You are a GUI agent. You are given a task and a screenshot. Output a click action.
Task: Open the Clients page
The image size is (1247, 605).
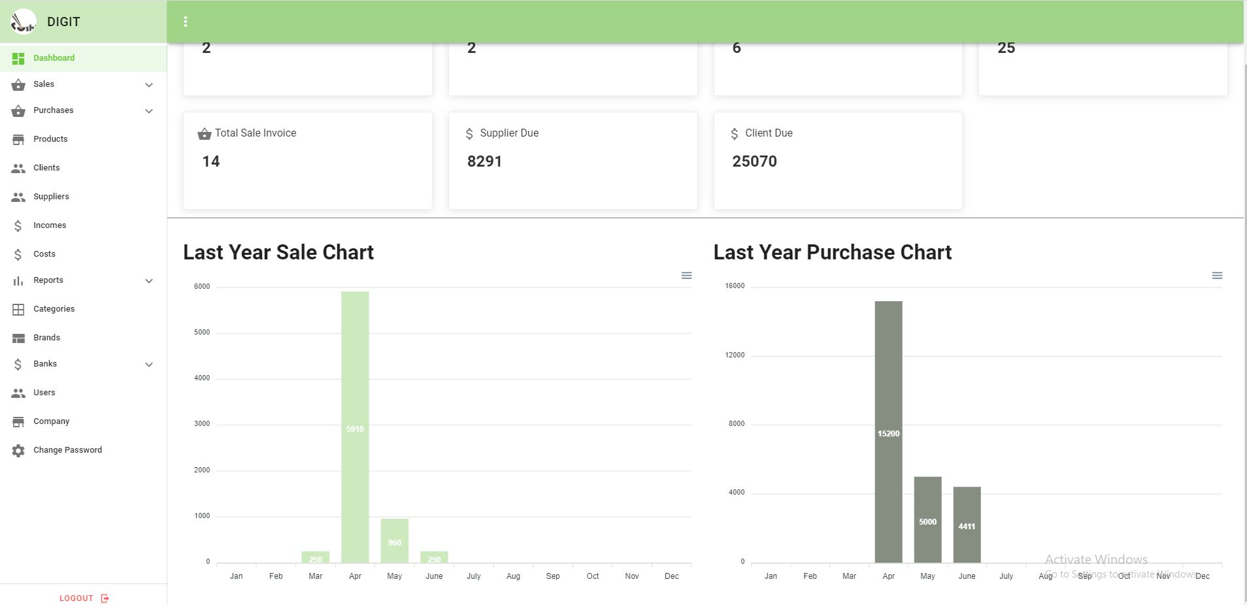(46, 168)
